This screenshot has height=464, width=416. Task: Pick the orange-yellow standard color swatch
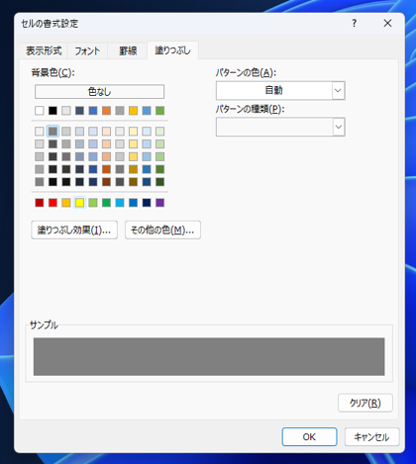[x=66, y=203]
